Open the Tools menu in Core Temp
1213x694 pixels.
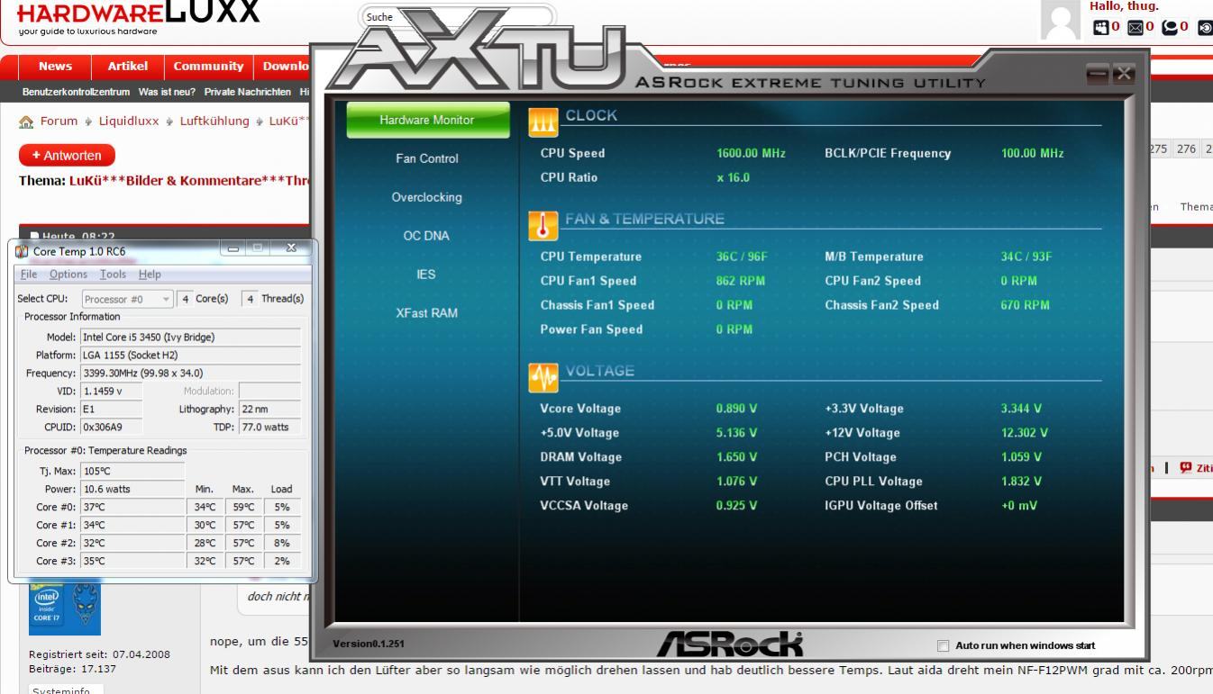(113, 275)
